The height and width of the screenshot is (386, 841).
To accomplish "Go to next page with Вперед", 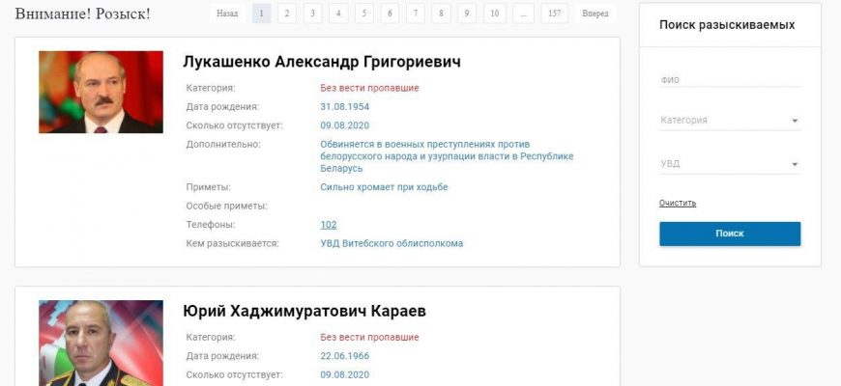I will pos(595,14).
